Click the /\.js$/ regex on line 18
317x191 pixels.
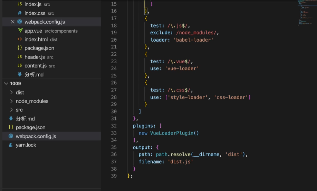click(x=177, y=26)
